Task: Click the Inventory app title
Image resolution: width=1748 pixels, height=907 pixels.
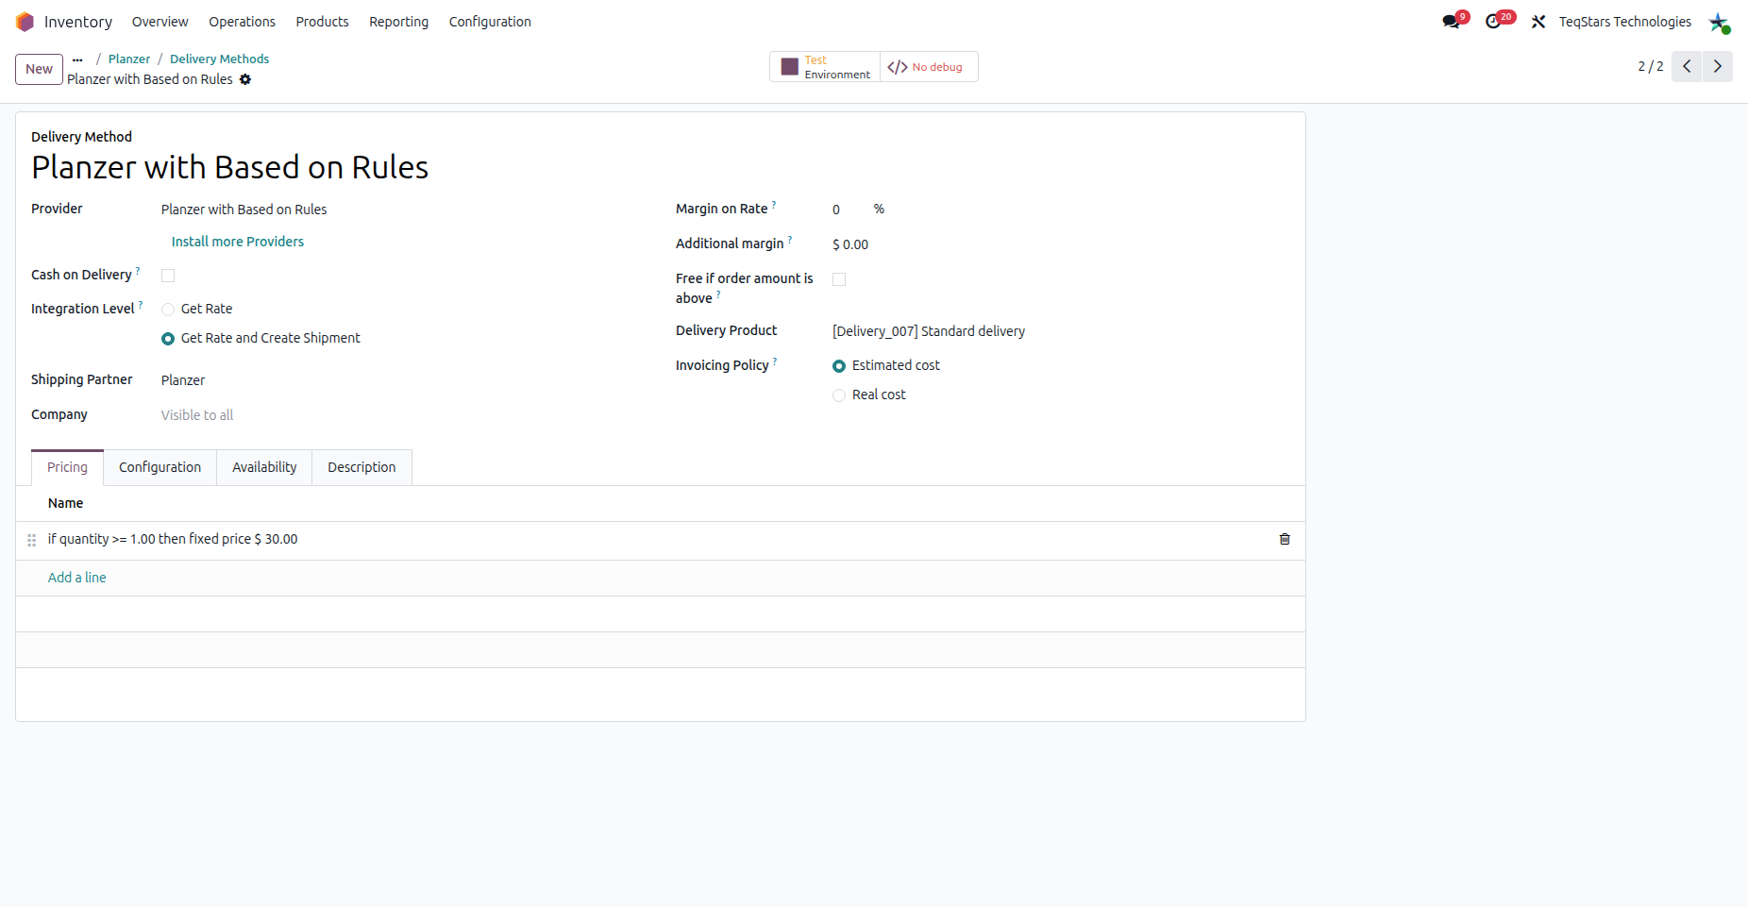Action: pos(78,22)
